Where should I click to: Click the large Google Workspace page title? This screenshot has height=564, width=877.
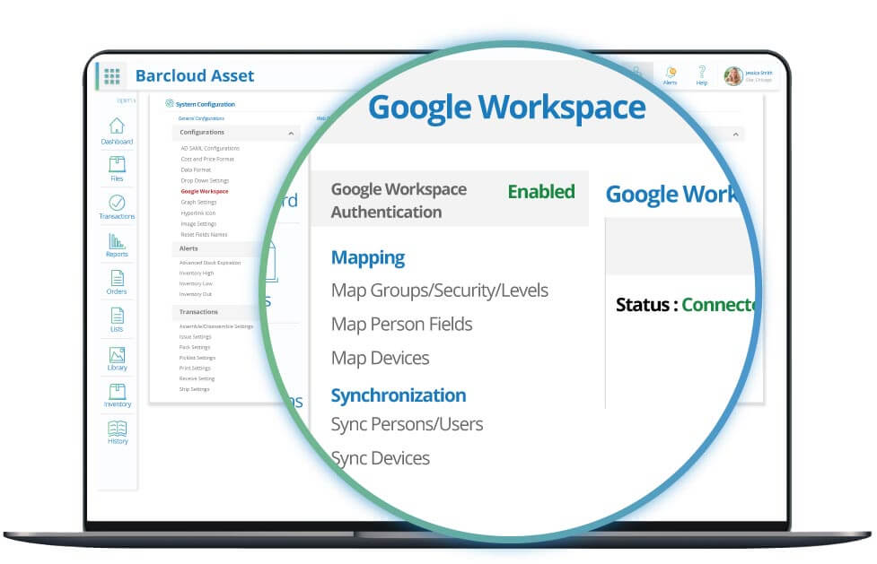pos(507,108)
